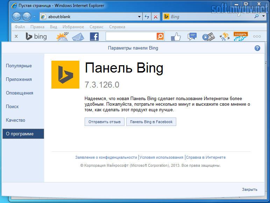Click the bing logo on the toolbar
This screenshot has width=270, height=203.
pyautogui.click(x=36, y=36)
